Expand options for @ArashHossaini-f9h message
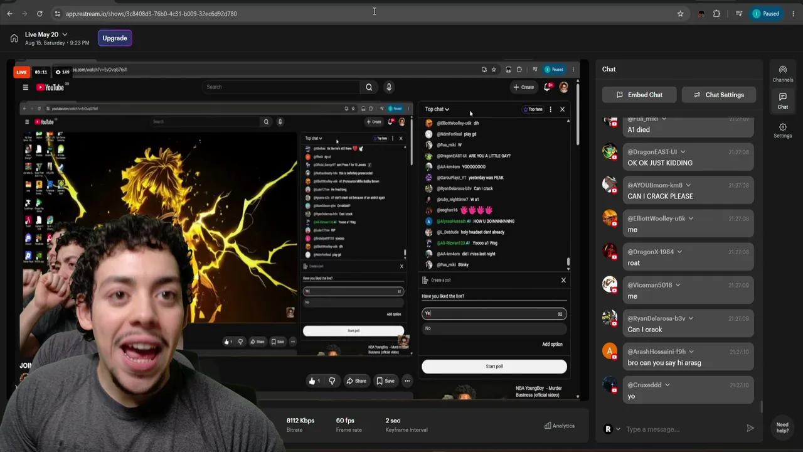The image size is (803, 452). click(x=691, y=352)
